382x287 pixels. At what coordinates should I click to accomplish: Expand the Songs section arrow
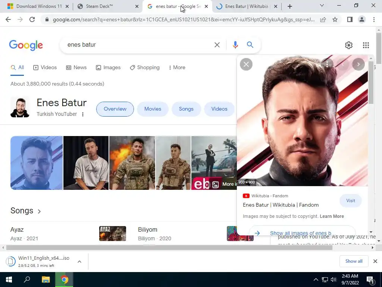point(39,212)
